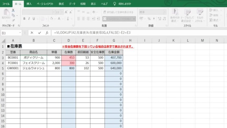
Task: Toggle Bold formatting
Action: point(24,19)
